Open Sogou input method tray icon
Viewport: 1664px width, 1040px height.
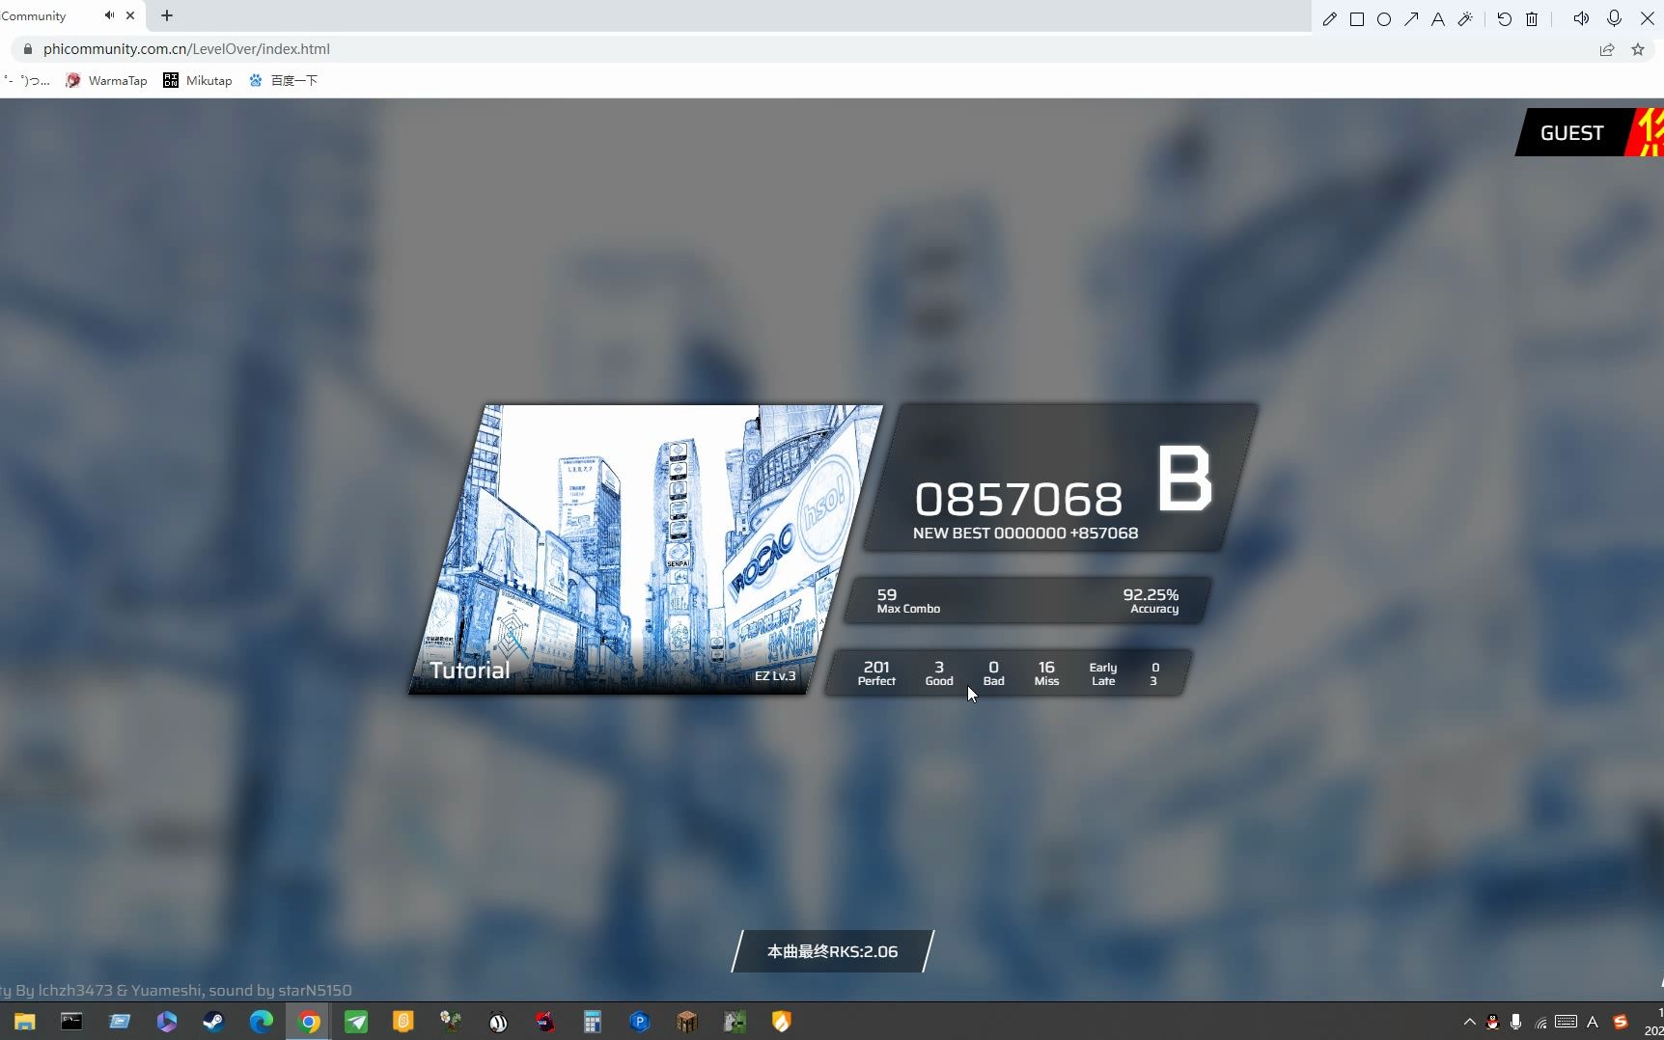click(1621, 1022)
